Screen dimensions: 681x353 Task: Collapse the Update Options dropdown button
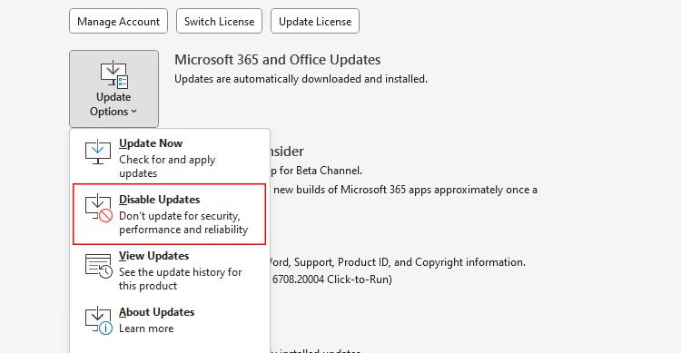(x=113, y=89)
